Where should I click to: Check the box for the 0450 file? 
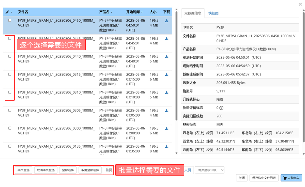tap(10, 20)
